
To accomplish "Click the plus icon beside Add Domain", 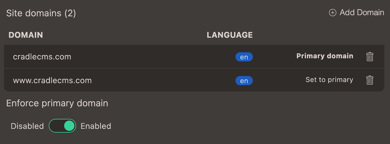I will point(332,13).
